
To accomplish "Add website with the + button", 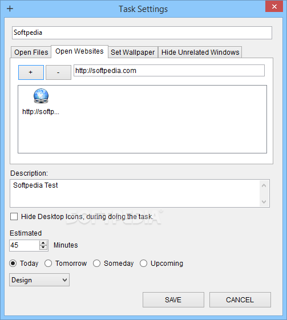I will pyautogui.click(x=31, y=72).
